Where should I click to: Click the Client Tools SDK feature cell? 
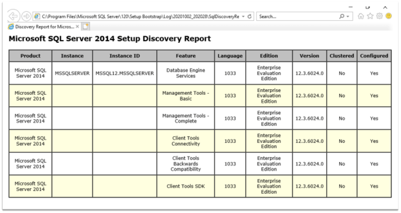point(185,186)
